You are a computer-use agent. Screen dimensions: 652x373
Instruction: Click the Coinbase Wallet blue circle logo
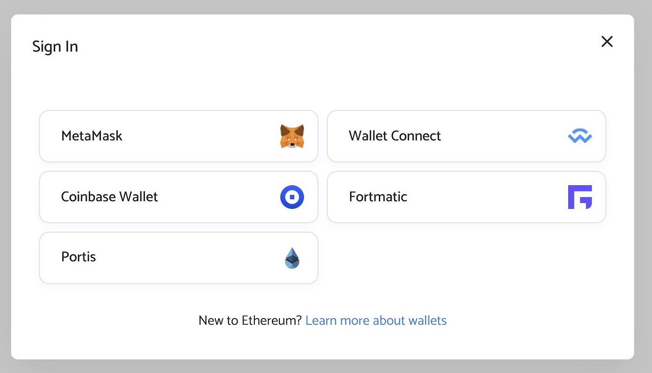(x=292, y=197)
